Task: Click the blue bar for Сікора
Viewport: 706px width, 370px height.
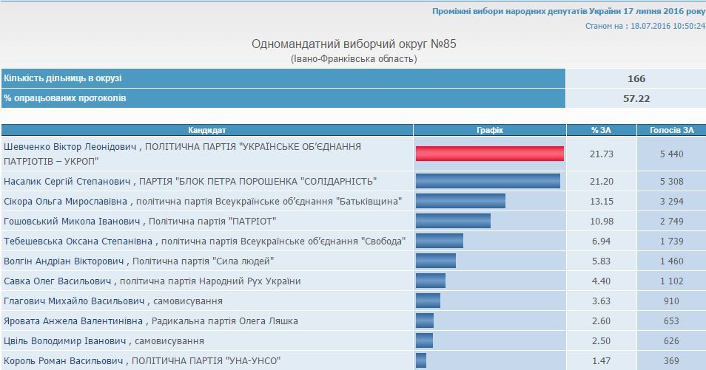Action: click(460, 201)
